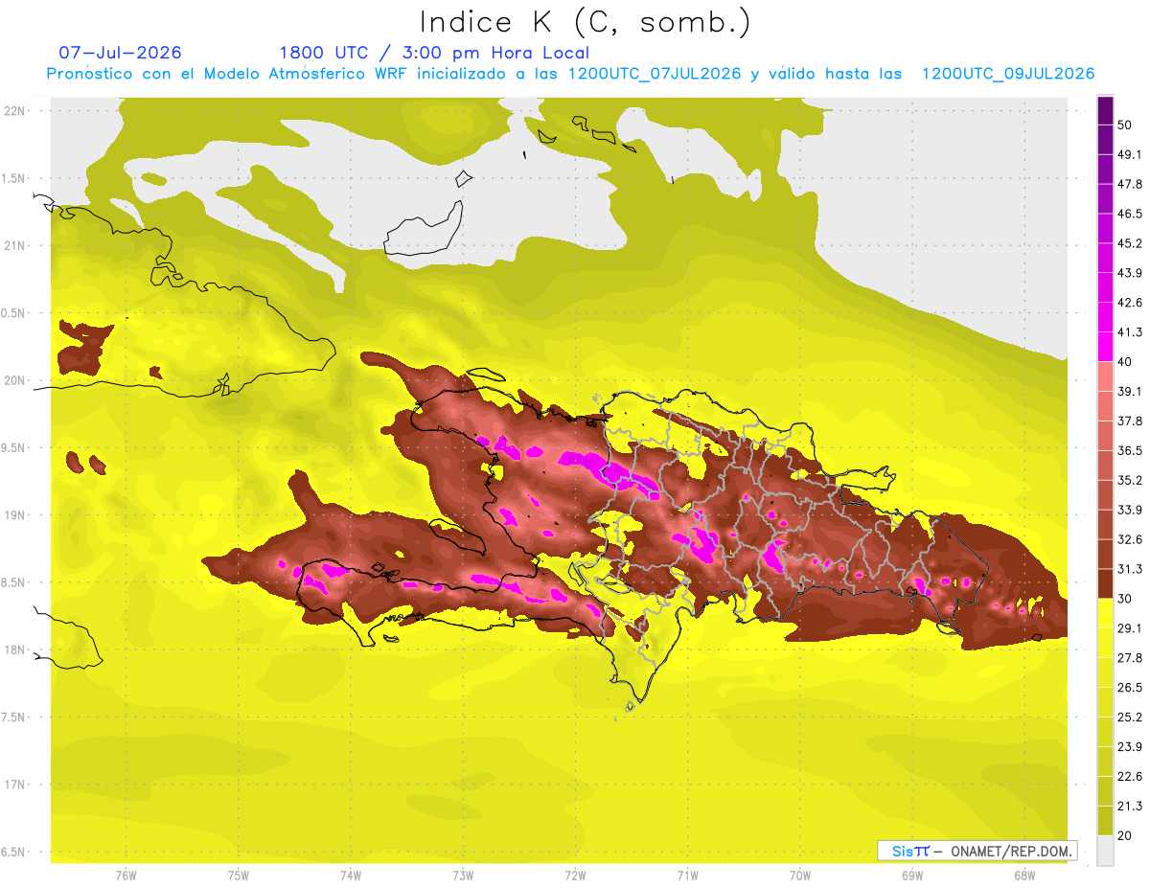Click the legend value "25.2"
This screenshot has width=1150, height=888.
coord(1129,717)
